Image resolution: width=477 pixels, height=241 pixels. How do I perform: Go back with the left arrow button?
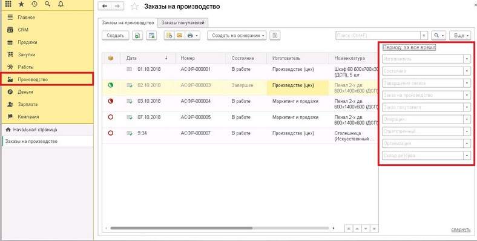coord(105,7)
